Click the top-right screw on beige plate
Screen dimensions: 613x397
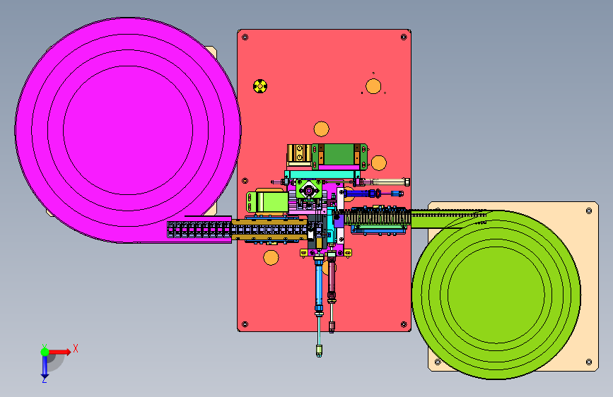coord(589,211)
